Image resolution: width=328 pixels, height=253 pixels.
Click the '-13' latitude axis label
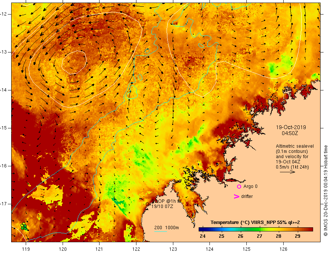pyautogui.click(x=3, y=52)
